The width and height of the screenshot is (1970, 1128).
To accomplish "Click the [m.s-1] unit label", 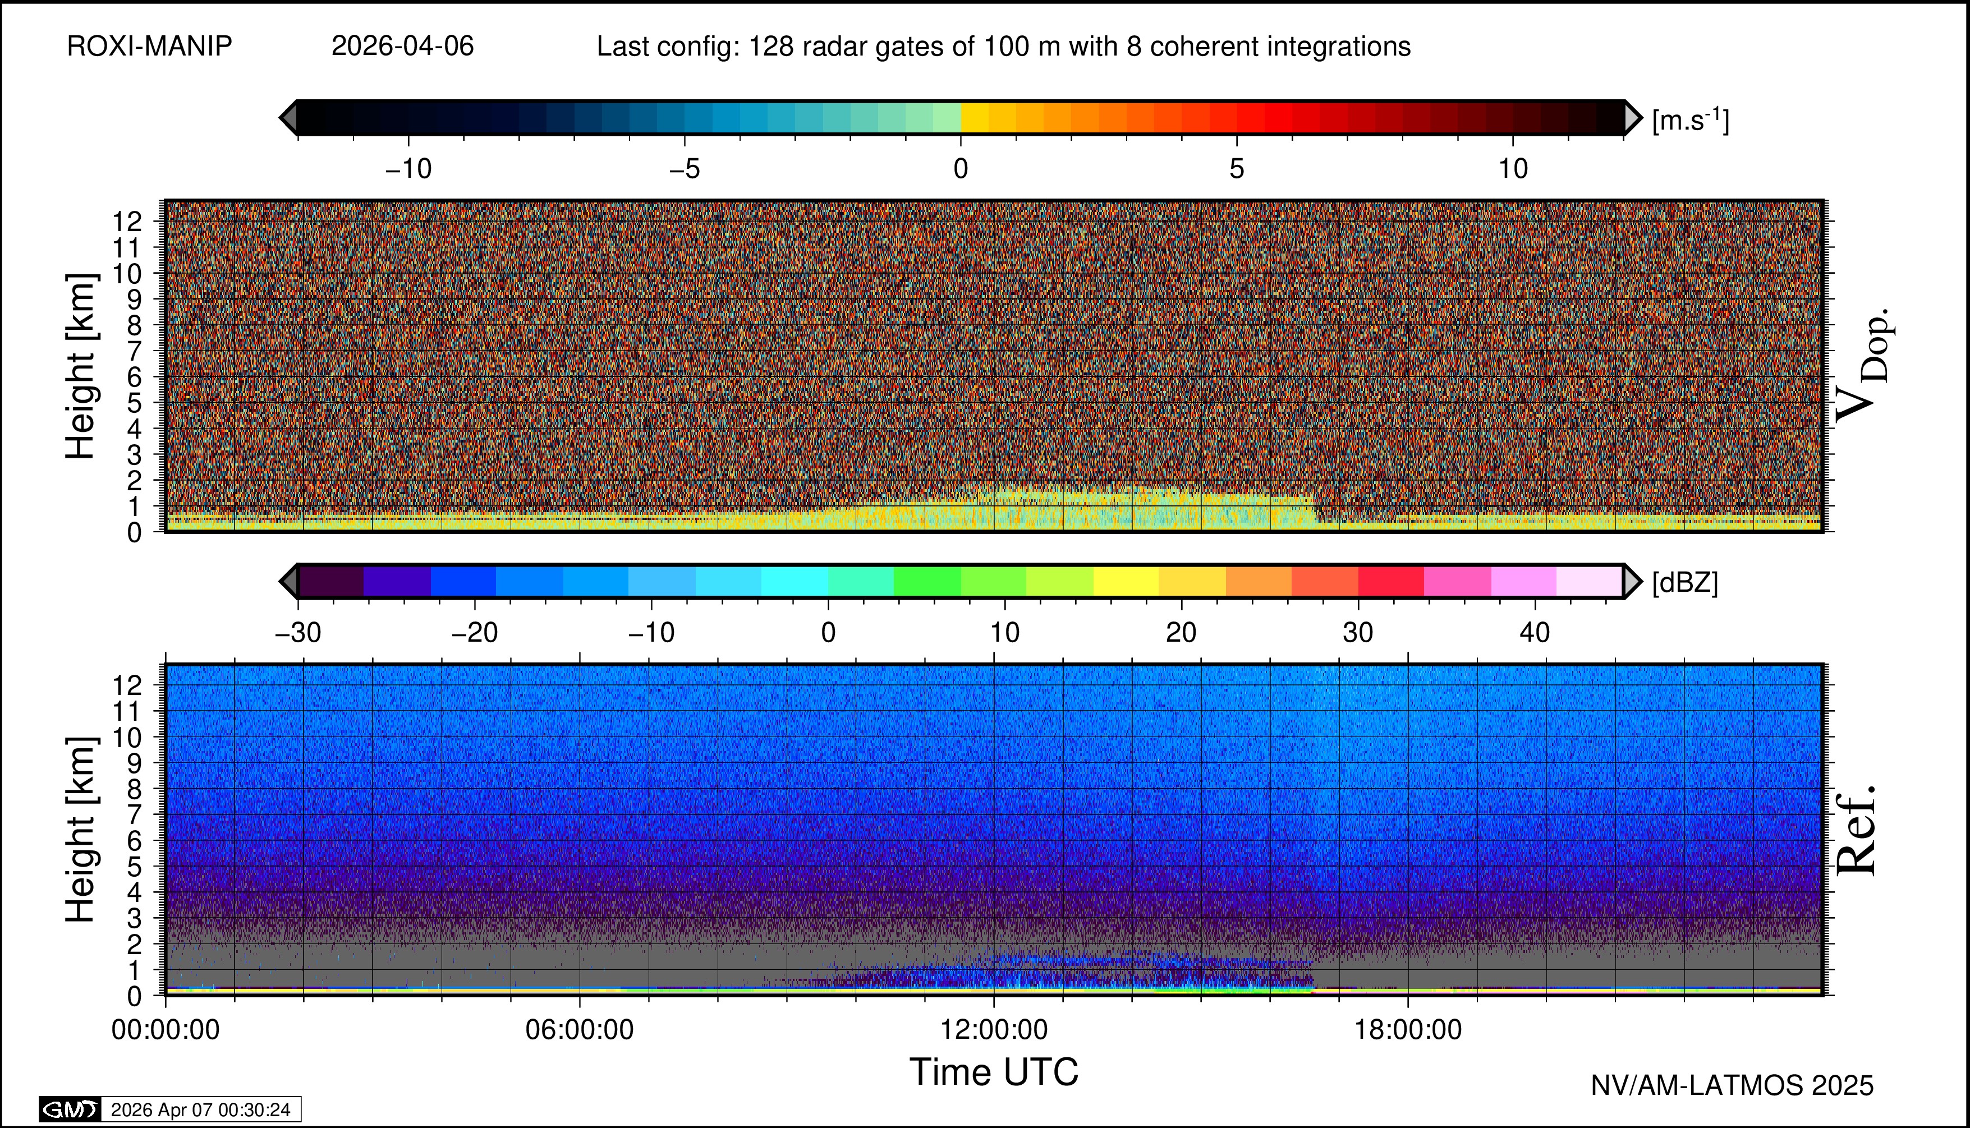I will (1690, 120).
